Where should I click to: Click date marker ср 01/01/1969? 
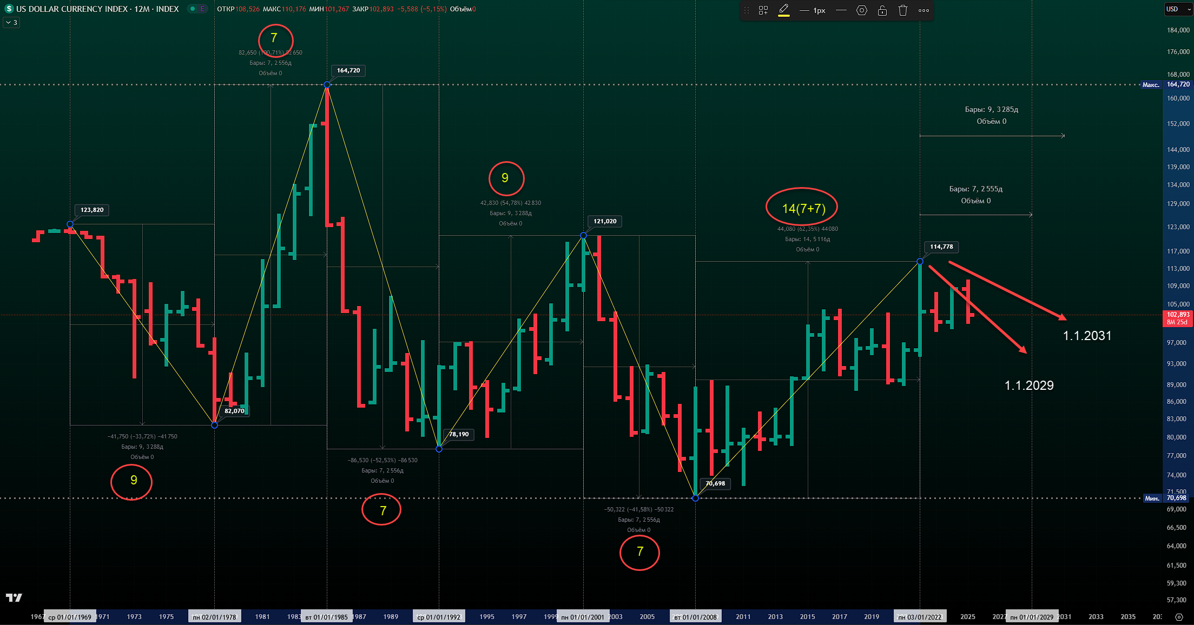[69, 617]
